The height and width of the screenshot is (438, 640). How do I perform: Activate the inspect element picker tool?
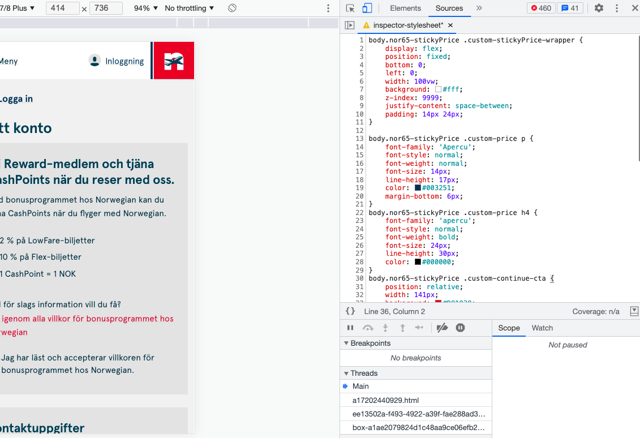[350, 8]
